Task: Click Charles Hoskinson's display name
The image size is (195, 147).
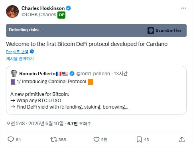Action: pos(43,8)
